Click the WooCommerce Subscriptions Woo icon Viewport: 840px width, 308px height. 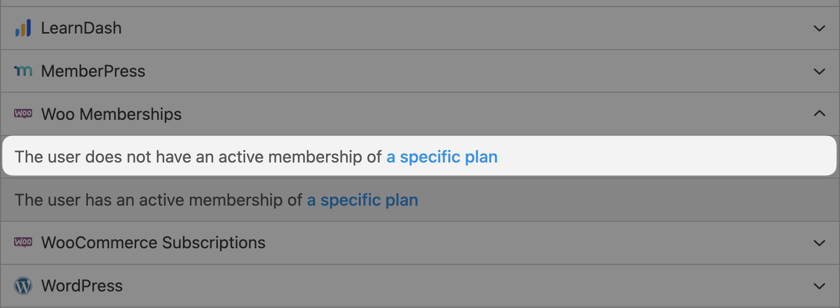pos(23,242)
